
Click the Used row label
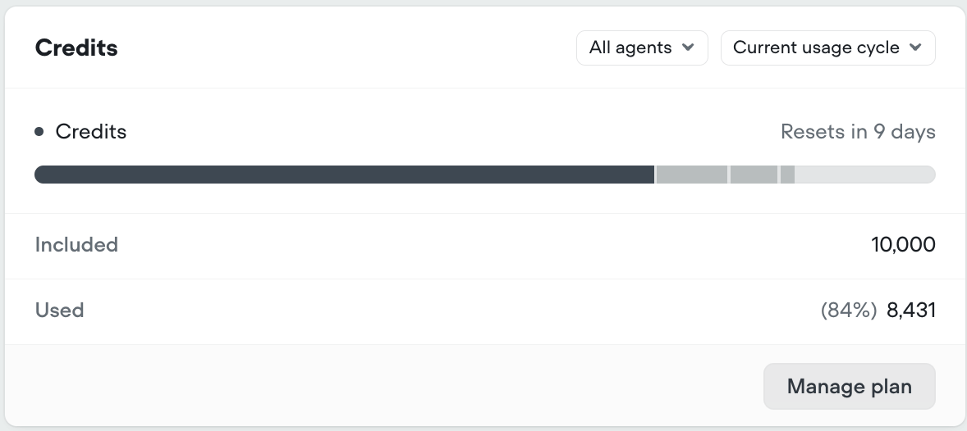(x=59, y=311)
